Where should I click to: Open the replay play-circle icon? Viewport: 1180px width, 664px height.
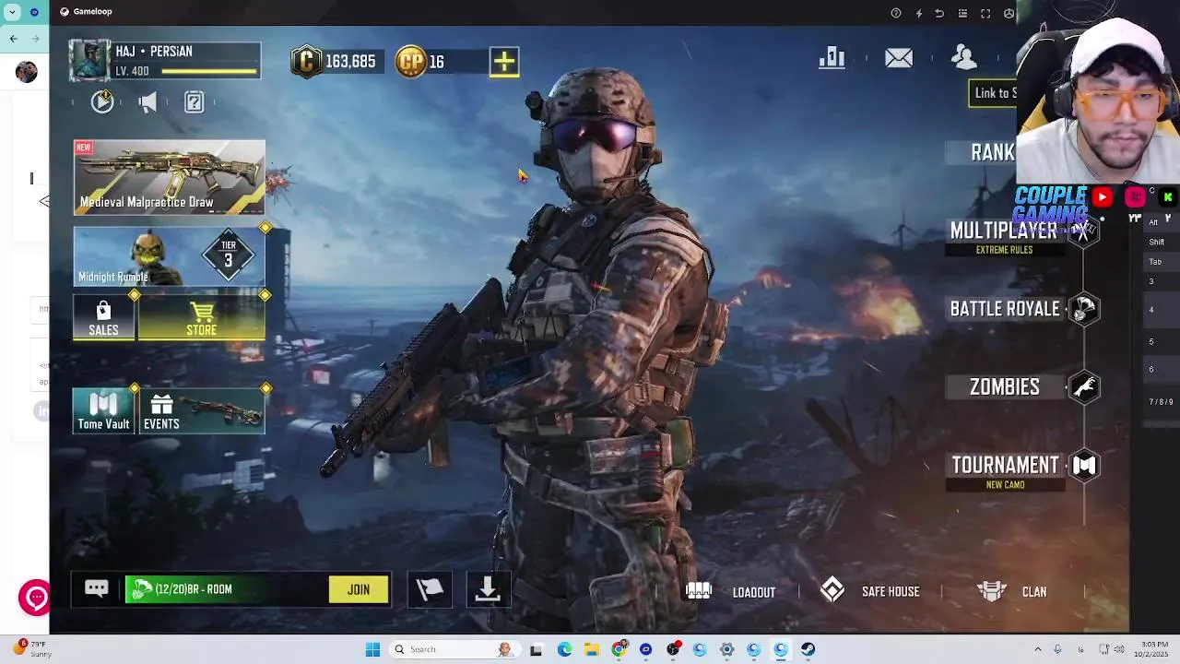(102, 101)
